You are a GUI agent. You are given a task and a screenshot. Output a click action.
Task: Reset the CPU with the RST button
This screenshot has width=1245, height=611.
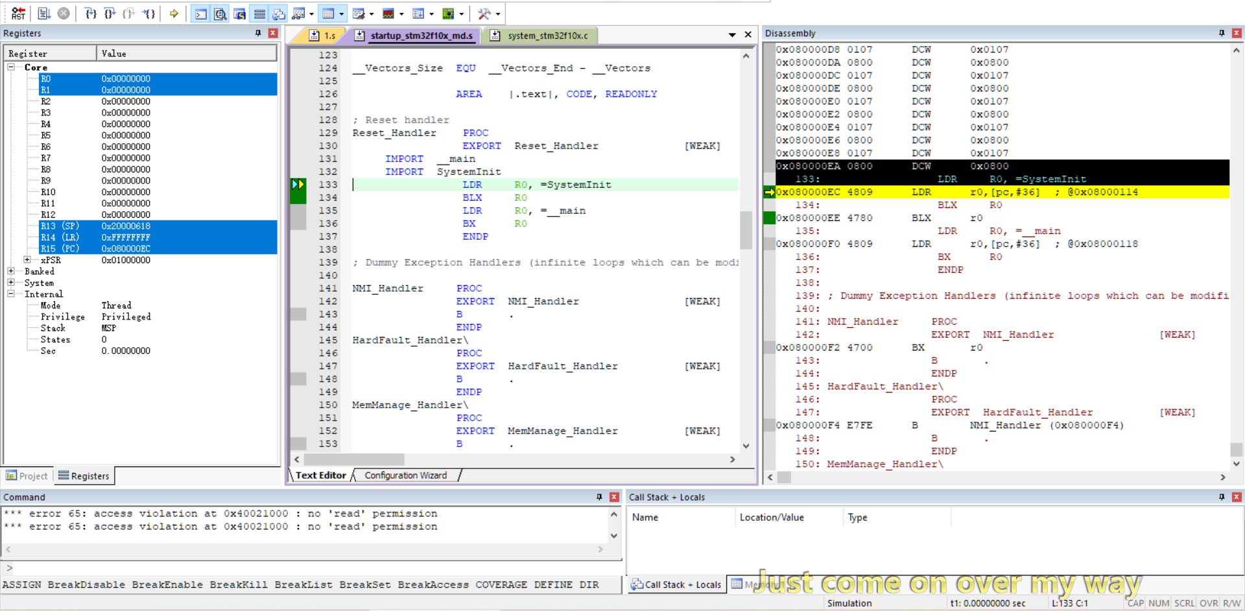[x=18, y=13]
